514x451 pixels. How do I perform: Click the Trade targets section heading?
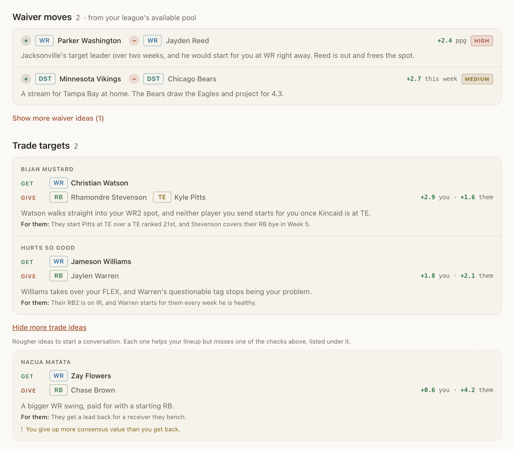(41, 146)
